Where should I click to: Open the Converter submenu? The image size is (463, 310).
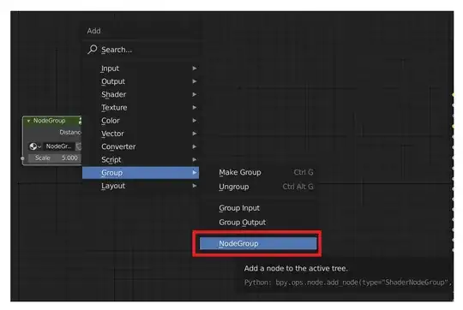point(141,146)
